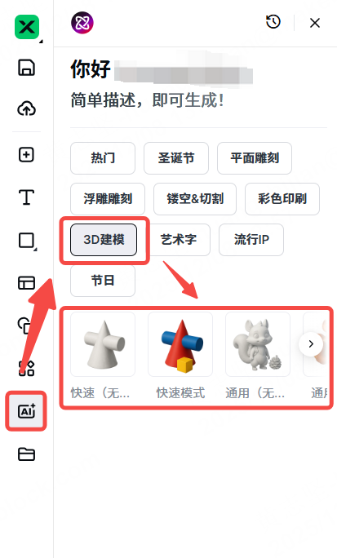Select the 镂空&切割 tag
Viewport: 337px width, 558px height.
[195, 199]
